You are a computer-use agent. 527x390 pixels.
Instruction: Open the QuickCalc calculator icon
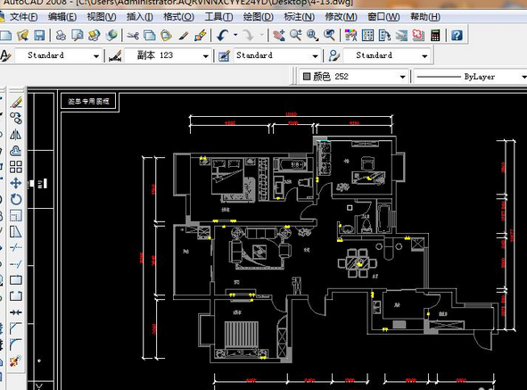(x=435, y=35)
